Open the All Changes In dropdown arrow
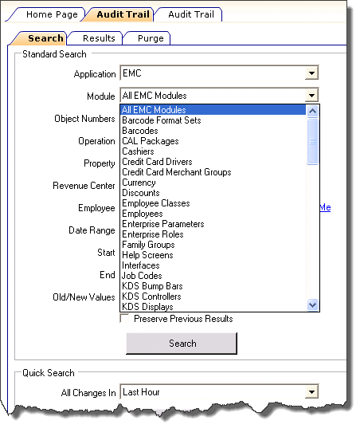Image resolution: width=360 pixels, height=436 pixels. tap(311, 392)
